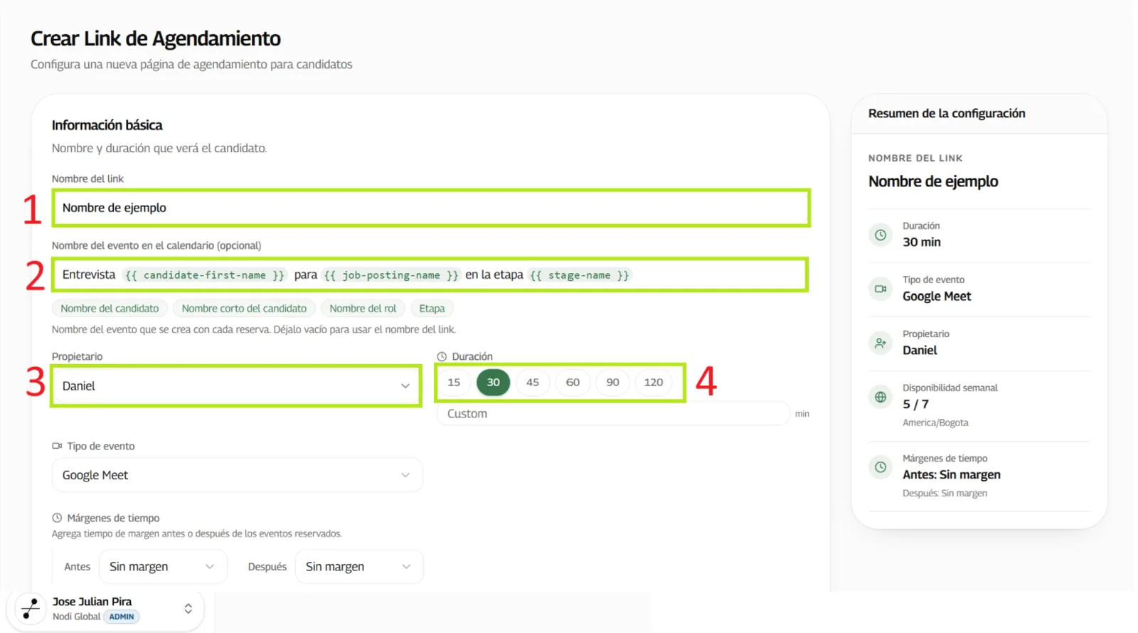The width and height of the screenshot is (1138, 633).
Task: Insert the Nombre del candidato tag
Action: click(110, 309)
